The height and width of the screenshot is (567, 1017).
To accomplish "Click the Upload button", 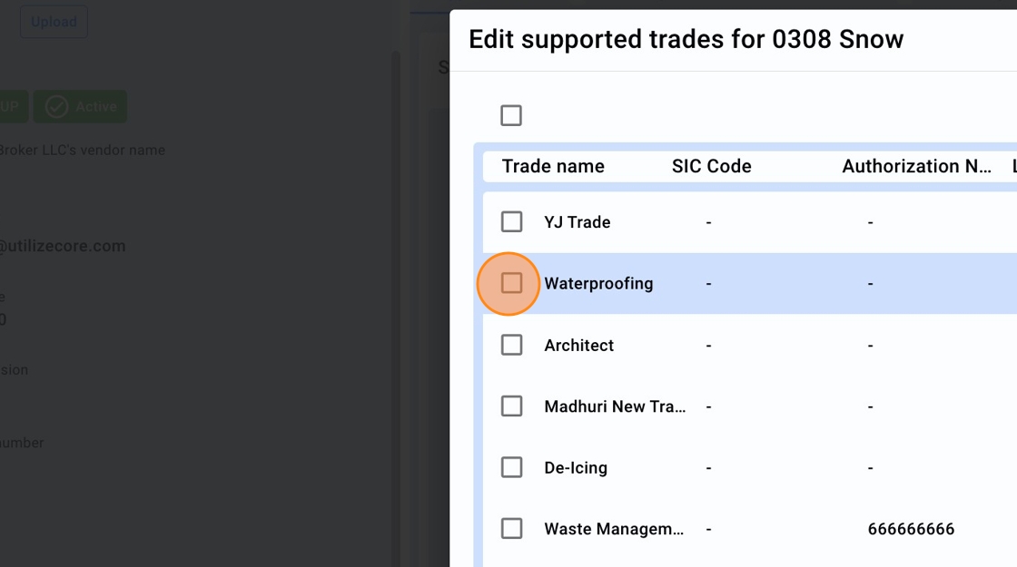I will click(54, 22).
